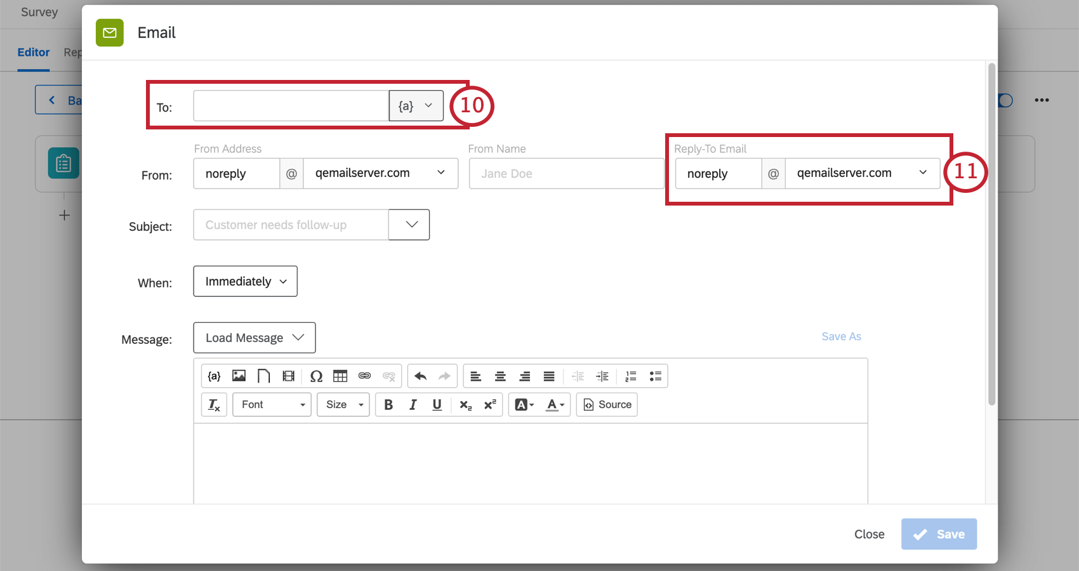
Task: Toggle bold formatting
Action: (388, 404)
